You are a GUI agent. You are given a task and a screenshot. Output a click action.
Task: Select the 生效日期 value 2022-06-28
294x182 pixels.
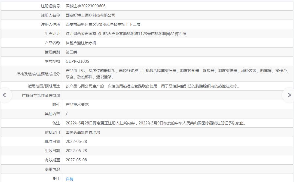coord(76,151)
